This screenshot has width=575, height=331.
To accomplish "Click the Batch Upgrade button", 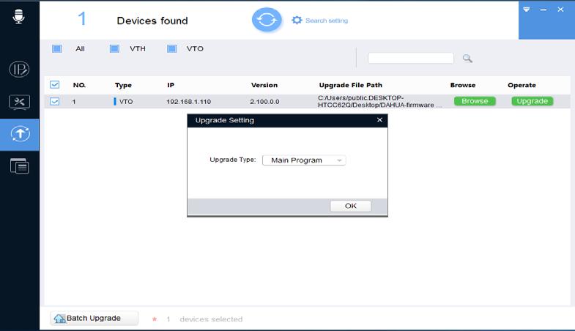I will click(94, 318).
